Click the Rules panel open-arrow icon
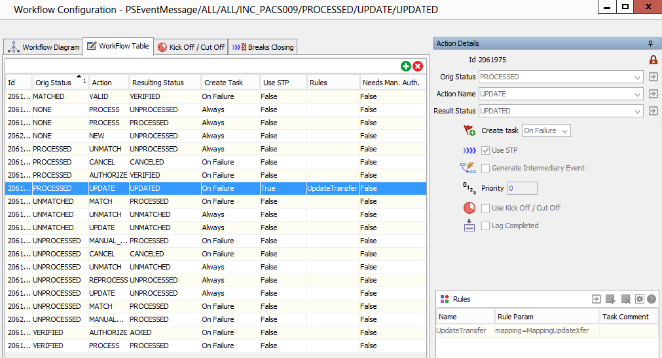 [596, 299]
